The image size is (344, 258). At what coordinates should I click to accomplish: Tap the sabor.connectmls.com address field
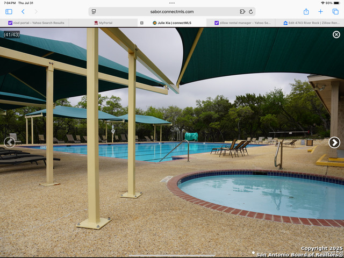click(x=171, y=11)
